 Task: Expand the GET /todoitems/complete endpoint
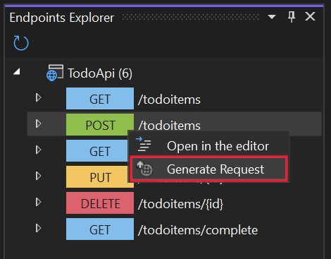(38, 228)
